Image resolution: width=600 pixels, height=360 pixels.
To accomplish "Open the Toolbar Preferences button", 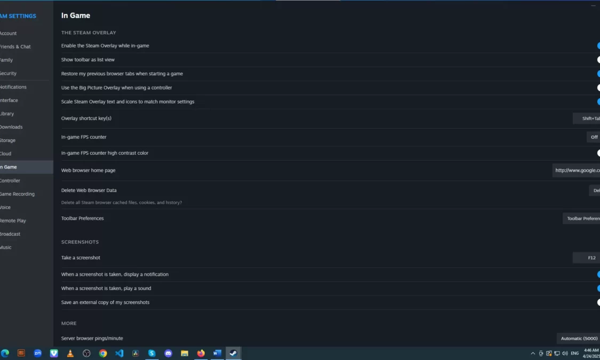I will tap(581, 219).
